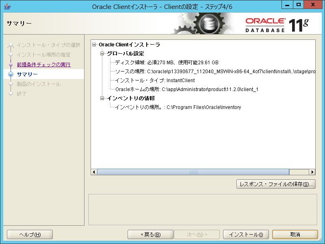
Task: Cancel setup with the 取消 button
Action: (295, 235)
